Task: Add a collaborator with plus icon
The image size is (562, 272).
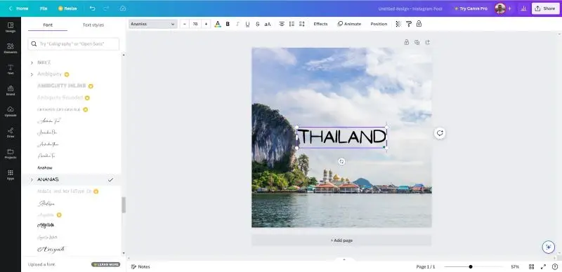Action: [509, 8]
